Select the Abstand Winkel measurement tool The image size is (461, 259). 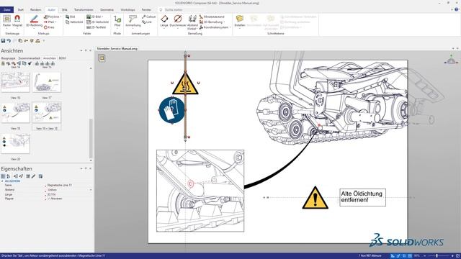192,22
